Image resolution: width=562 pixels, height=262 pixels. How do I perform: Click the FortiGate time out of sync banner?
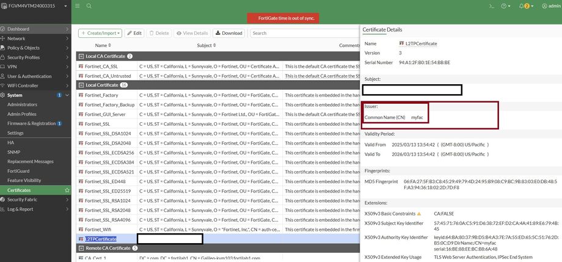(283, 18)
